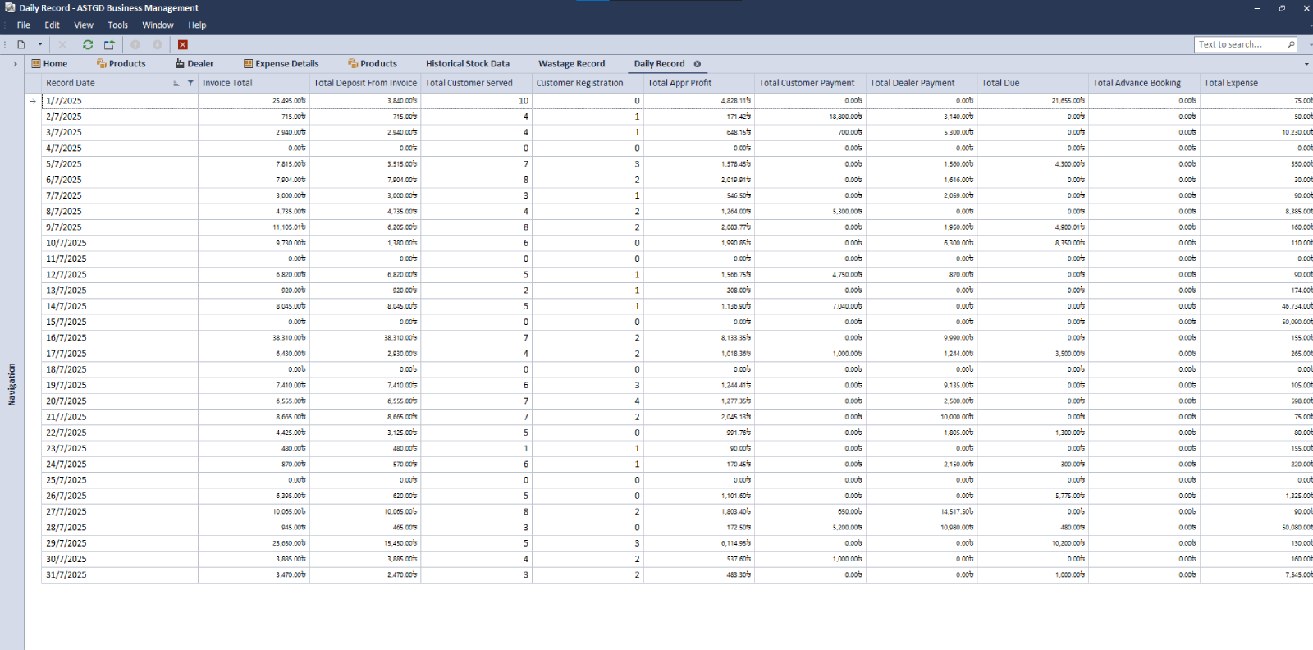Image resolution: width=1313 pixels, height=650 pixels.
Task: Open the View menu
Action: [x=84, y=25]
